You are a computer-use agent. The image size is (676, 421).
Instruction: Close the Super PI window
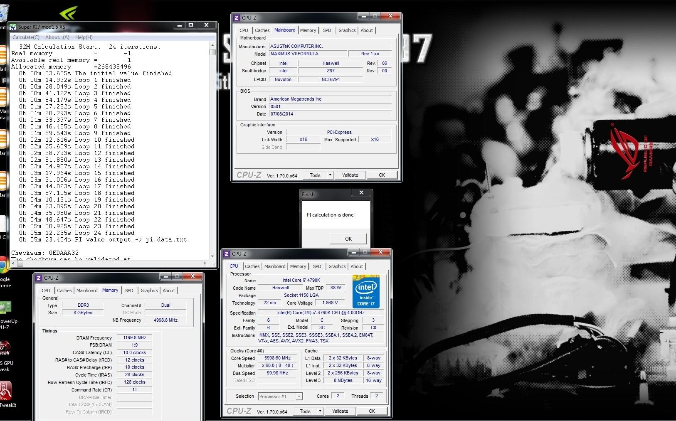pos(206,25)
